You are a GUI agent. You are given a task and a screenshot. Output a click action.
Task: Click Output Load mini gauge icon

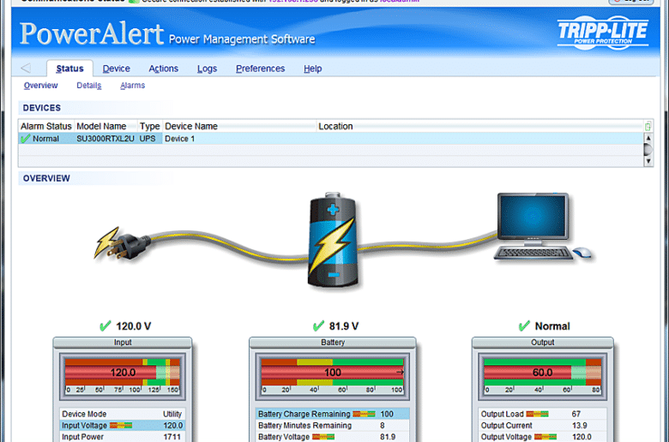click(537, 414)
